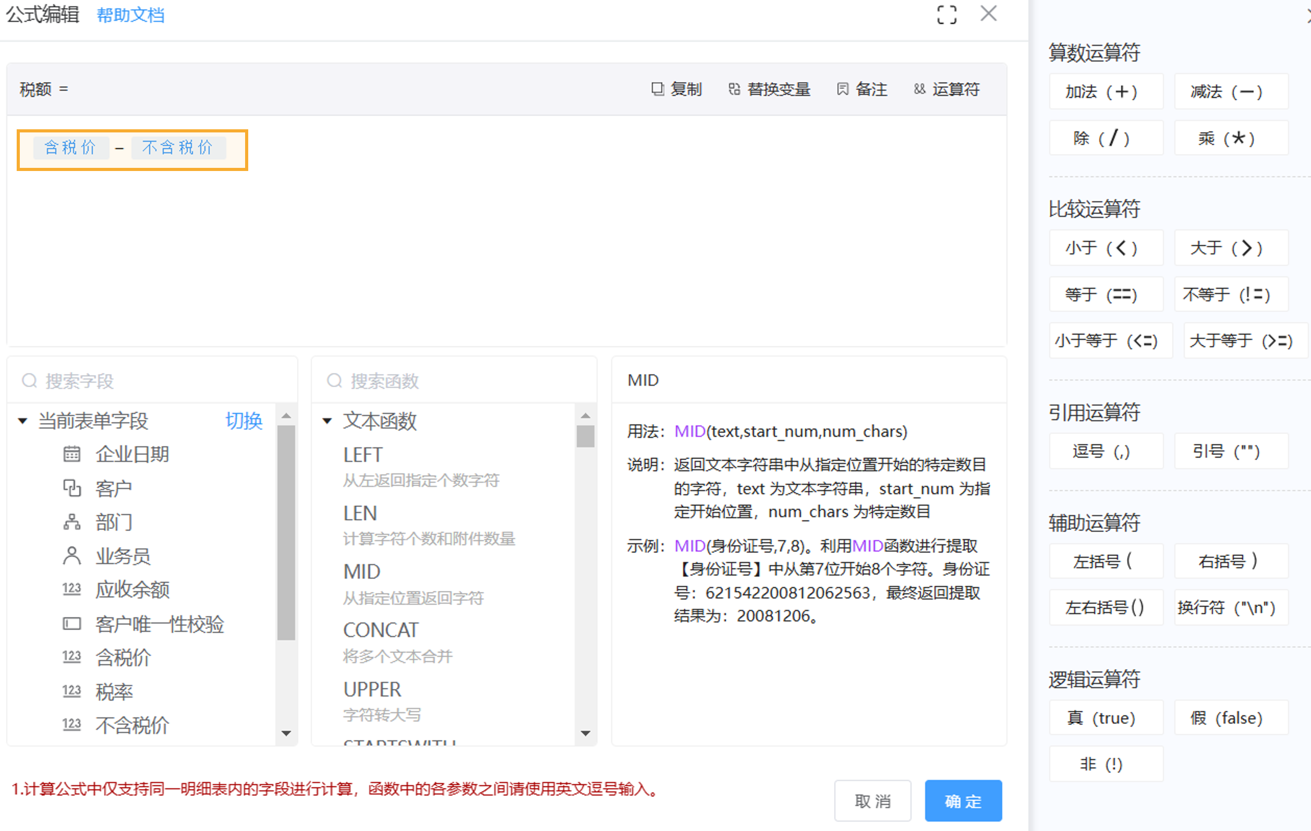Click the number icon beside 应收余额
The width and height of the screenshot is (1311, 831).
tap(72, 590)
